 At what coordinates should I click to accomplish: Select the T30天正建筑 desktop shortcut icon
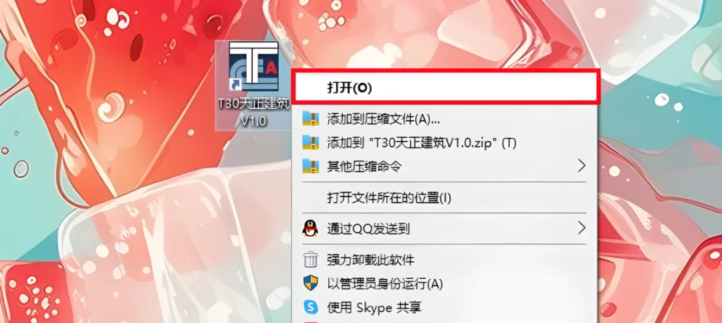coord(254,67)
